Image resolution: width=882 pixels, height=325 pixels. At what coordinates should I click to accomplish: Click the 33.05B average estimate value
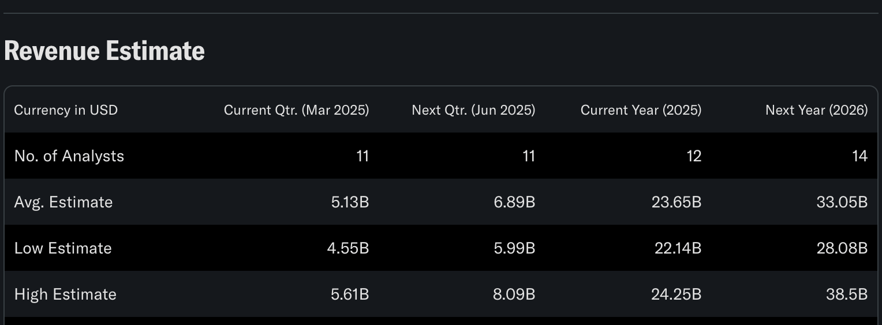tap(842, 202)
